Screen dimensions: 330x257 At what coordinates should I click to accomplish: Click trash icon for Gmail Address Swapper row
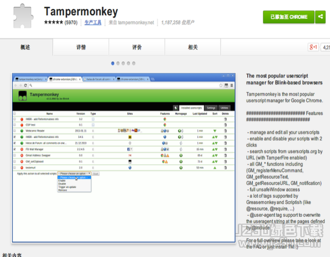coord(225,155)
